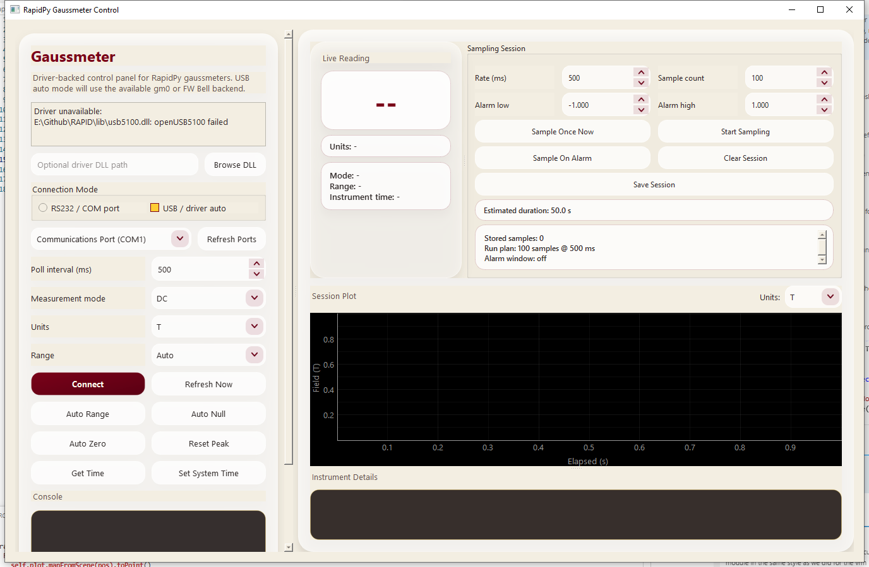Click Start Sampling
The image size is (869, 567).
745,132
